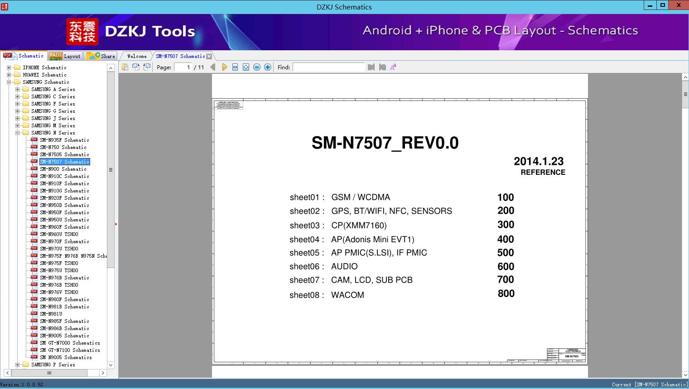The image size is (689, 389).
Task: Click the PDF icon beside SM-N9005 Schematic
Action: click(x=34, y=335)
